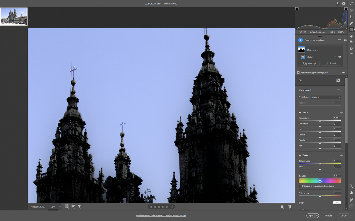Screen dimensions: 355x221
Task: Enable Utilizzare la regolazione di precisione
Action: coord(300,186)
